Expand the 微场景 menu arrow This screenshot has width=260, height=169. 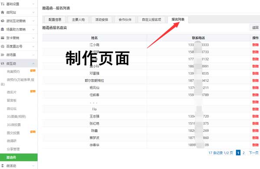tap(33, 55)
